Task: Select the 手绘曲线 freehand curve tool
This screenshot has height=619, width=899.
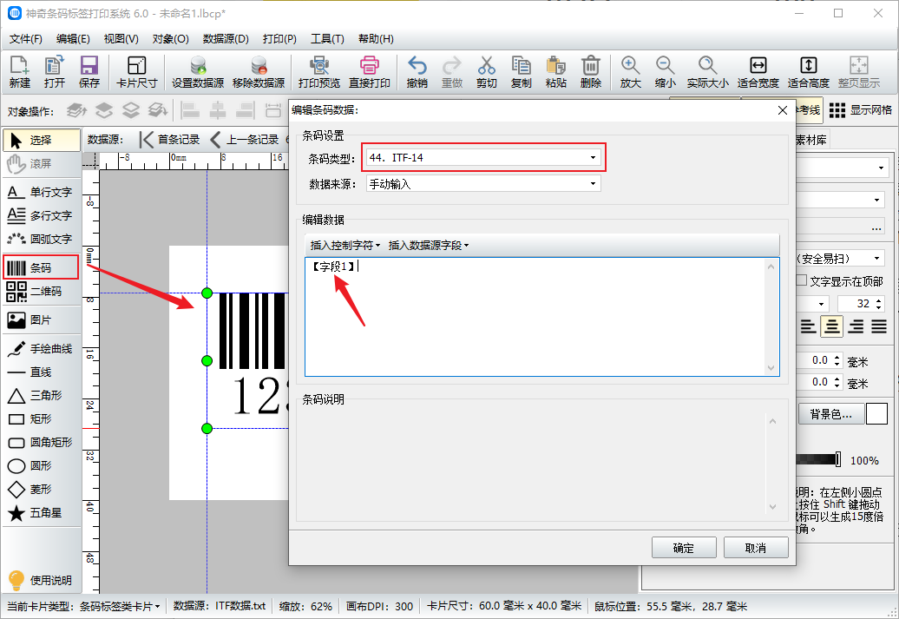Action: coord(41,349)
